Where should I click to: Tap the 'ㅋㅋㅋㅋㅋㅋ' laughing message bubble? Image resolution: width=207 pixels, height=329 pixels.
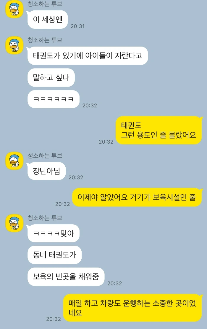[53, 99]
